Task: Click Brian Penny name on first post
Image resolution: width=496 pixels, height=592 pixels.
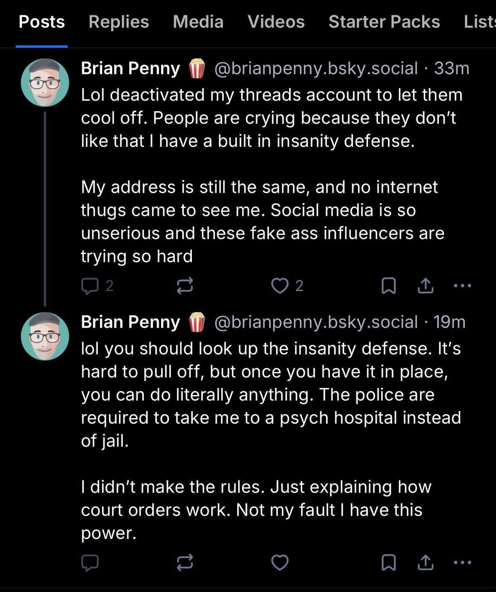Action: pyautogui.click(x=130, y=69)
